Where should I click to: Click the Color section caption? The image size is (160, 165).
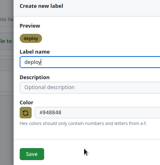[x=27, y=103]
